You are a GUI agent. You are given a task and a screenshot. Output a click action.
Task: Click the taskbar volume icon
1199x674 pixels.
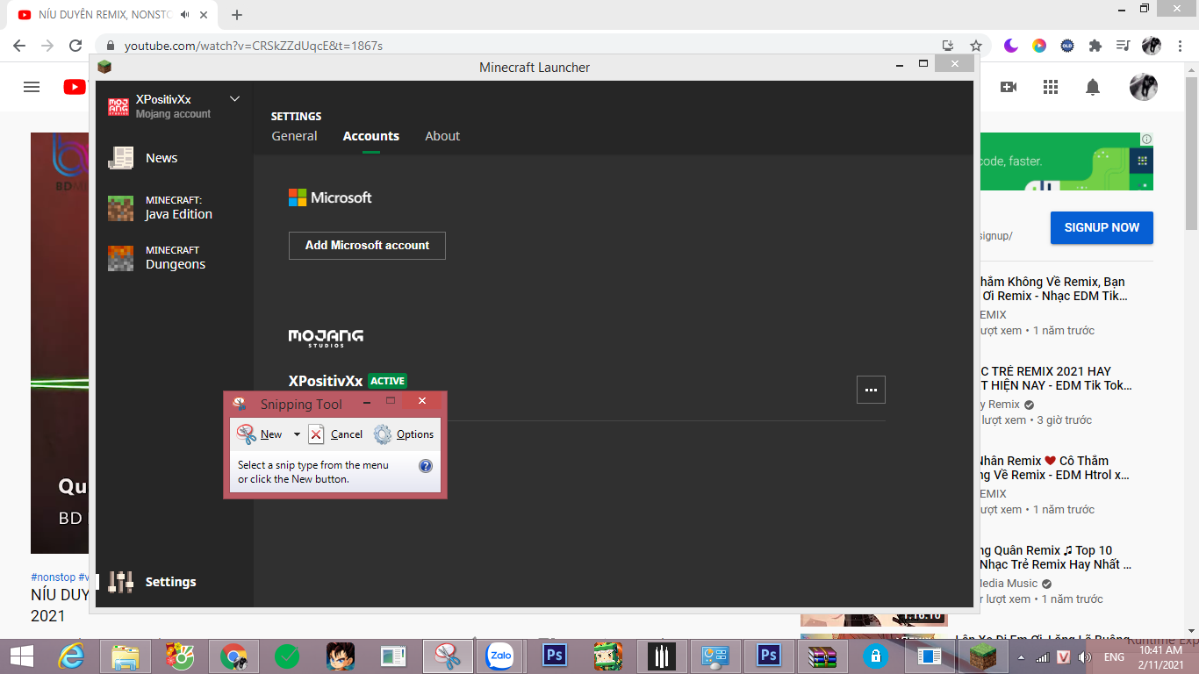click(1084, 656)
